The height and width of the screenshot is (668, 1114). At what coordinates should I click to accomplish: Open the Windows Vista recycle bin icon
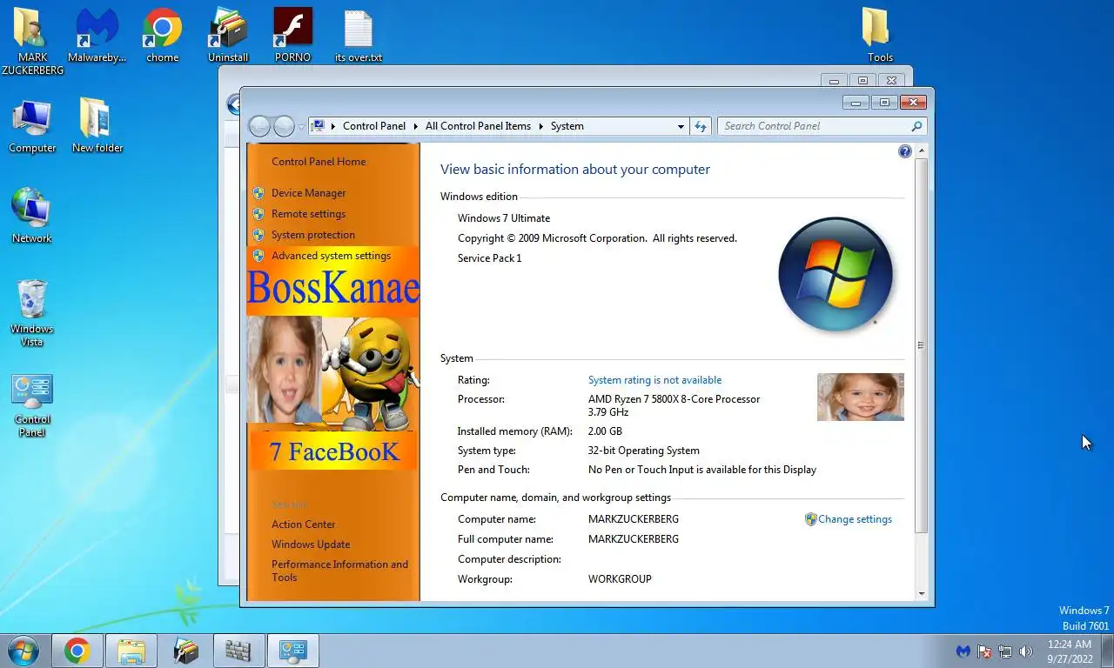32,313
